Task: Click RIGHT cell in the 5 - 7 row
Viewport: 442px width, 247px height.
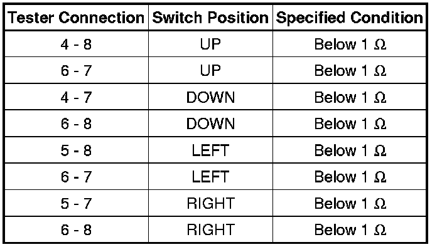Action: (x=210, y=203)
